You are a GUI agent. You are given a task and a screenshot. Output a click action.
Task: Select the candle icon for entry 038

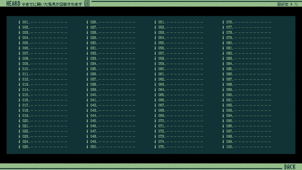click(x=87, y=84)
